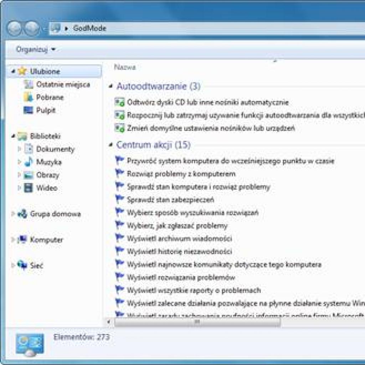365x365 pixels.
Task: Open 'Wybierz sposób wyszukiwania rozwiązań'
Action: 193,213
